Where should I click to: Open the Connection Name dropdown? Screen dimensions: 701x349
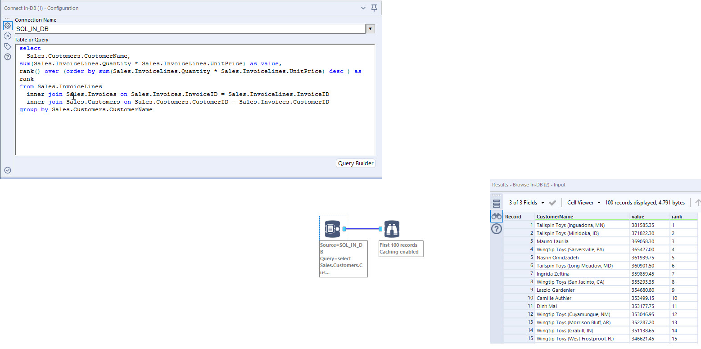[370, 28]
